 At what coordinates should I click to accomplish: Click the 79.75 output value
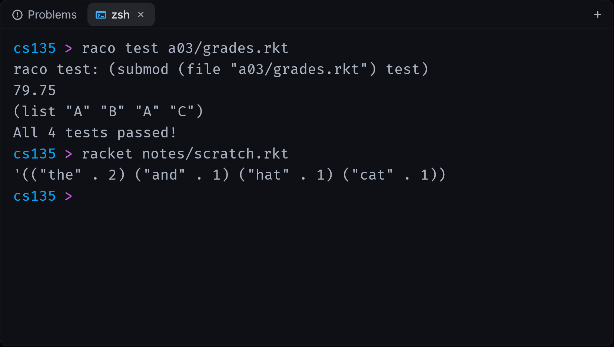click(34, 90)
